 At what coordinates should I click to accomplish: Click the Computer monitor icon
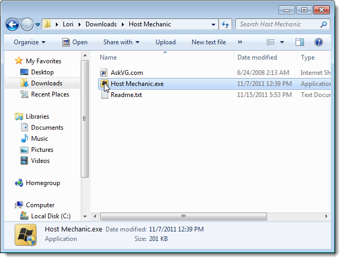pos(19,205)
